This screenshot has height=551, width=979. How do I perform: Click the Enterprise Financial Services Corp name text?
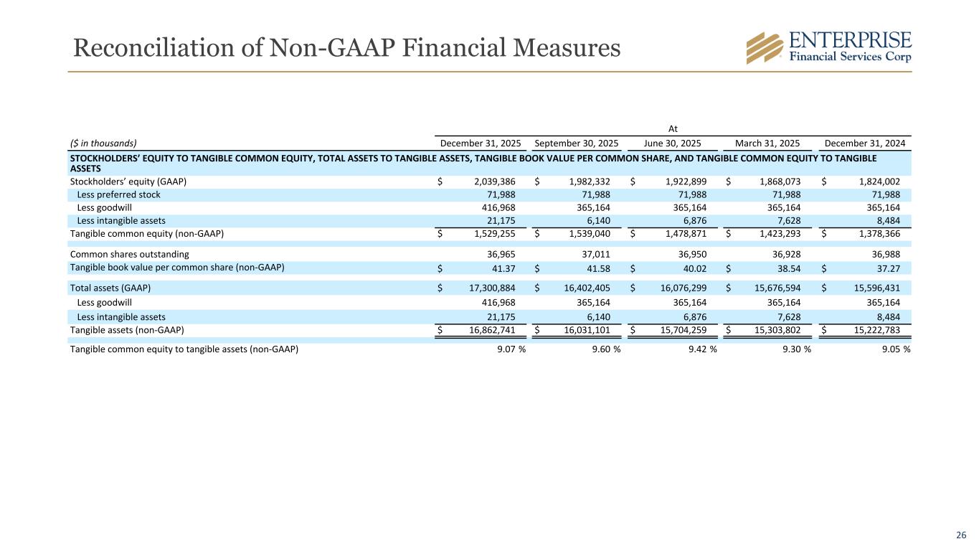(850, 47)
